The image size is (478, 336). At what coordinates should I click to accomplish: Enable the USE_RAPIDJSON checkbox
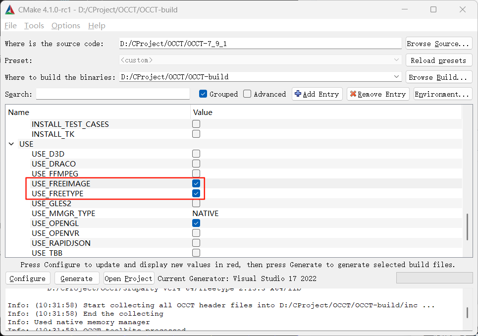click(x=196, y=243)
